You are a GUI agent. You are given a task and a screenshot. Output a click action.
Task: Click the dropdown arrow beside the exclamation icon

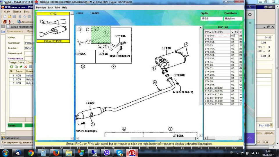(13, 23)
